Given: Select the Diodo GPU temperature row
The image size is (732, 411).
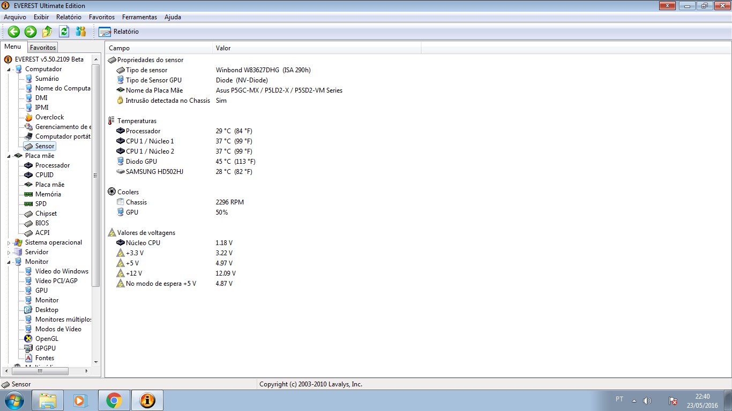Looking at the screenshot, I should coord(186,162).
